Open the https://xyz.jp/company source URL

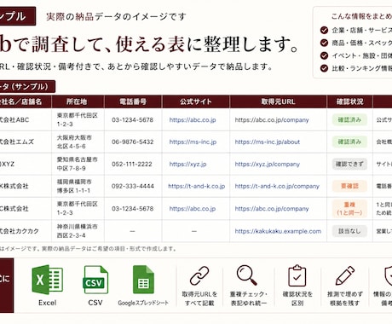point(268,165)
